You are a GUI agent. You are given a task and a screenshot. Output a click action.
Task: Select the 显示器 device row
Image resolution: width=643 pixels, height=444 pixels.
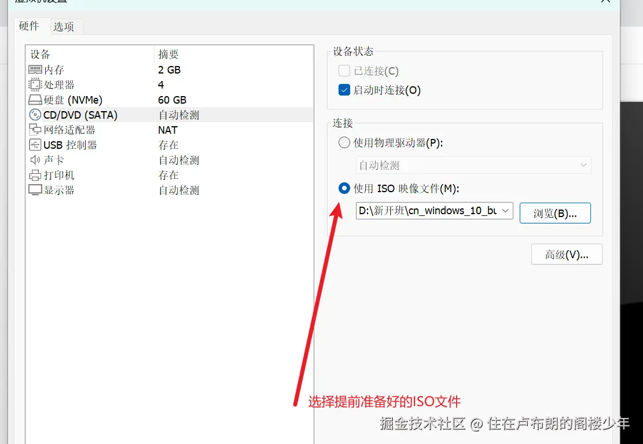(x=170, y=190)
